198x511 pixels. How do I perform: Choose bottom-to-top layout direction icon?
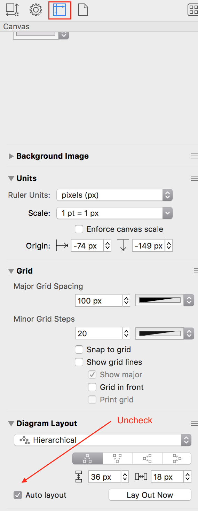pos(118,458)
